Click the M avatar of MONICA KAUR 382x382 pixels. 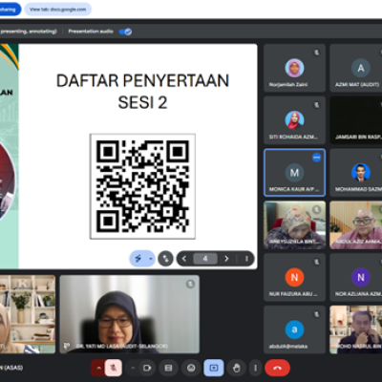pyautogui.click(x=294, y=173)
